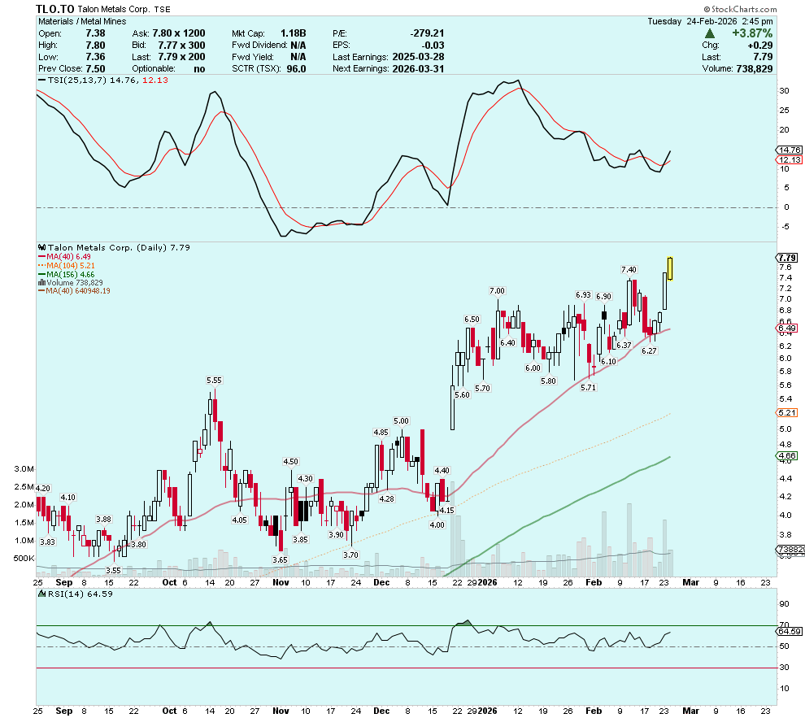
Task: Click the green RSI 70 overbought line
Action: click(x=406, y=625)
